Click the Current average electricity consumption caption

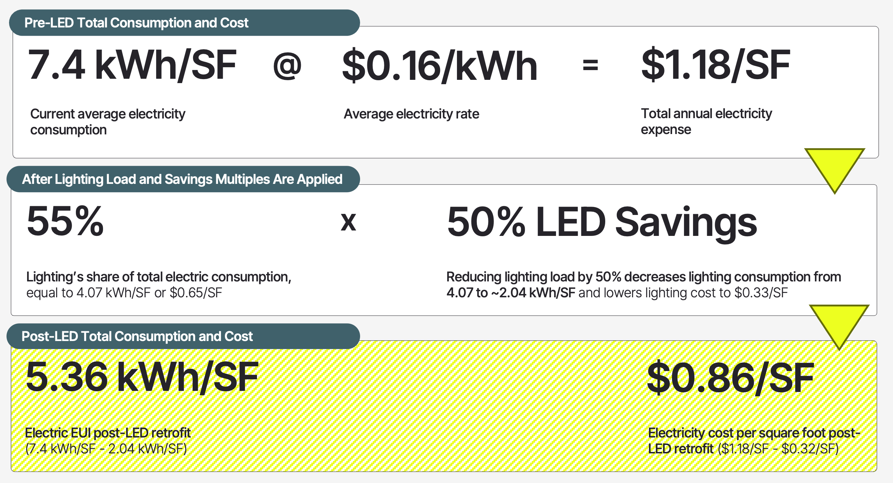tap(108, 122)
